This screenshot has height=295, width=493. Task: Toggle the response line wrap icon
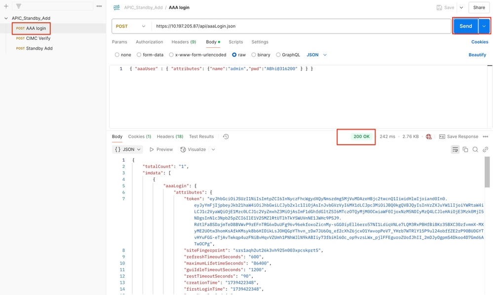click(x=455, y=150)
